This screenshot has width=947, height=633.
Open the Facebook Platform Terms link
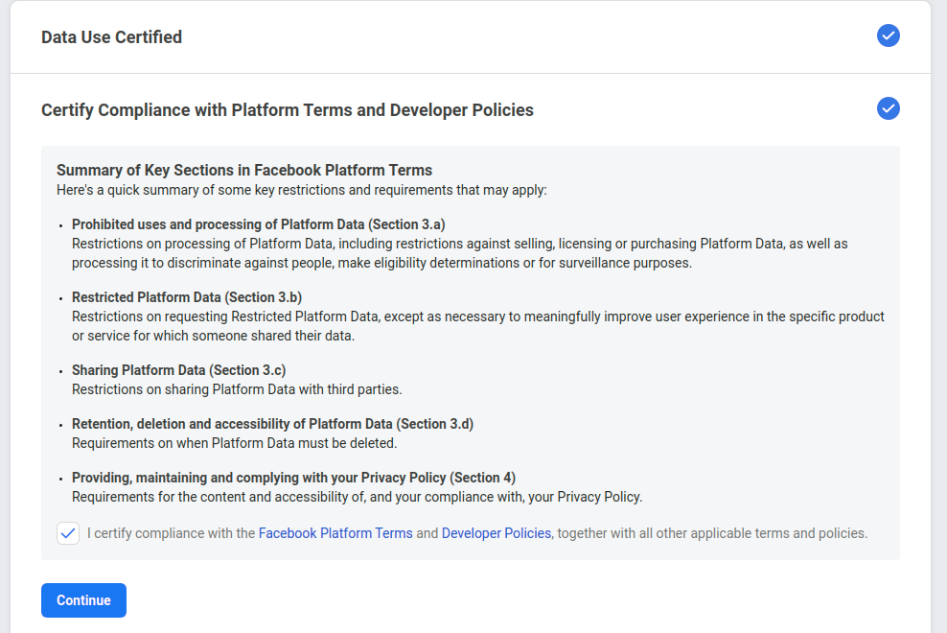click(x=335, y=533)
